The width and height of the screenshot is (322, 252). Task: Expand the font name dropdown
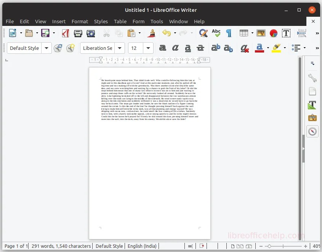click(x=120, y=48)
